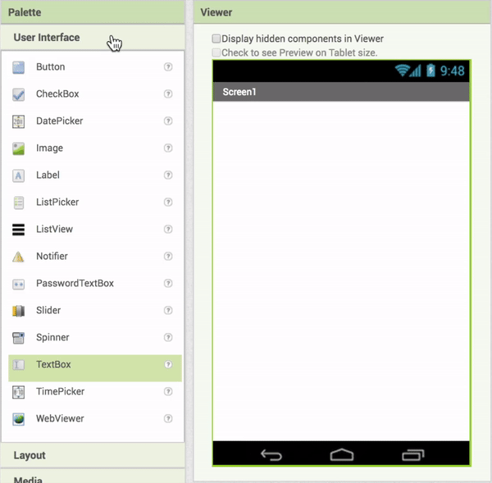
Task: Select the DatePicker component icon
Action: click(x=19, y=121)
